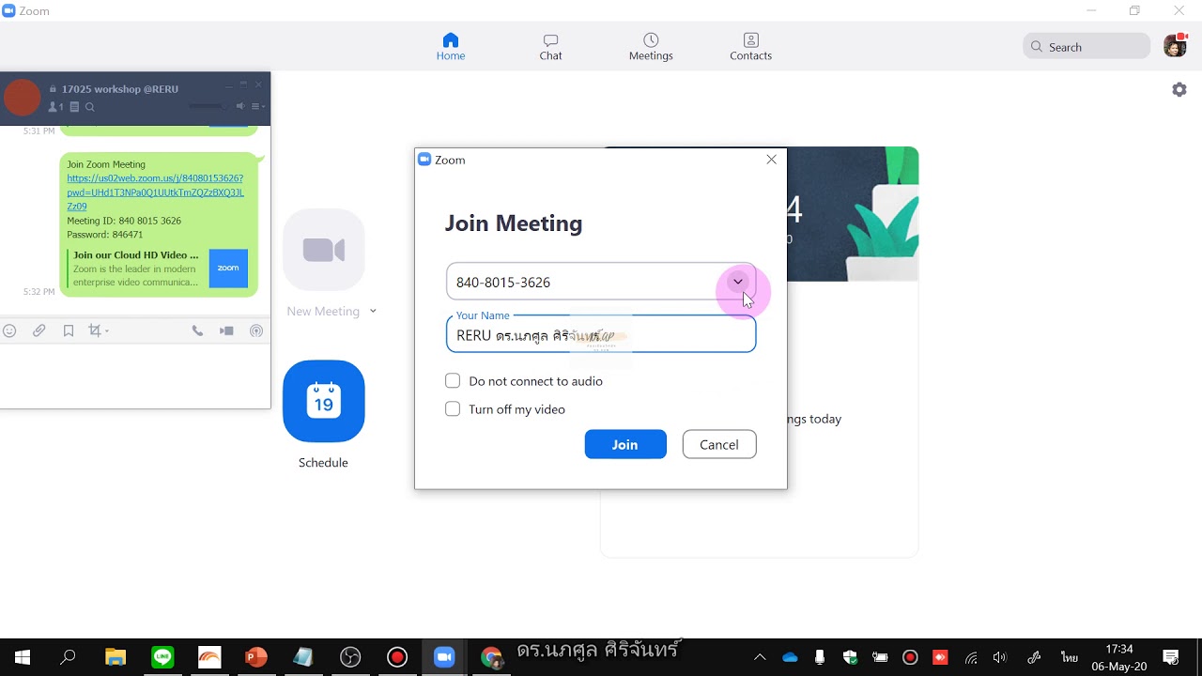The image size is (1202, 676).
Task: Open OneDrive tray icon
Action: point(790,657)
